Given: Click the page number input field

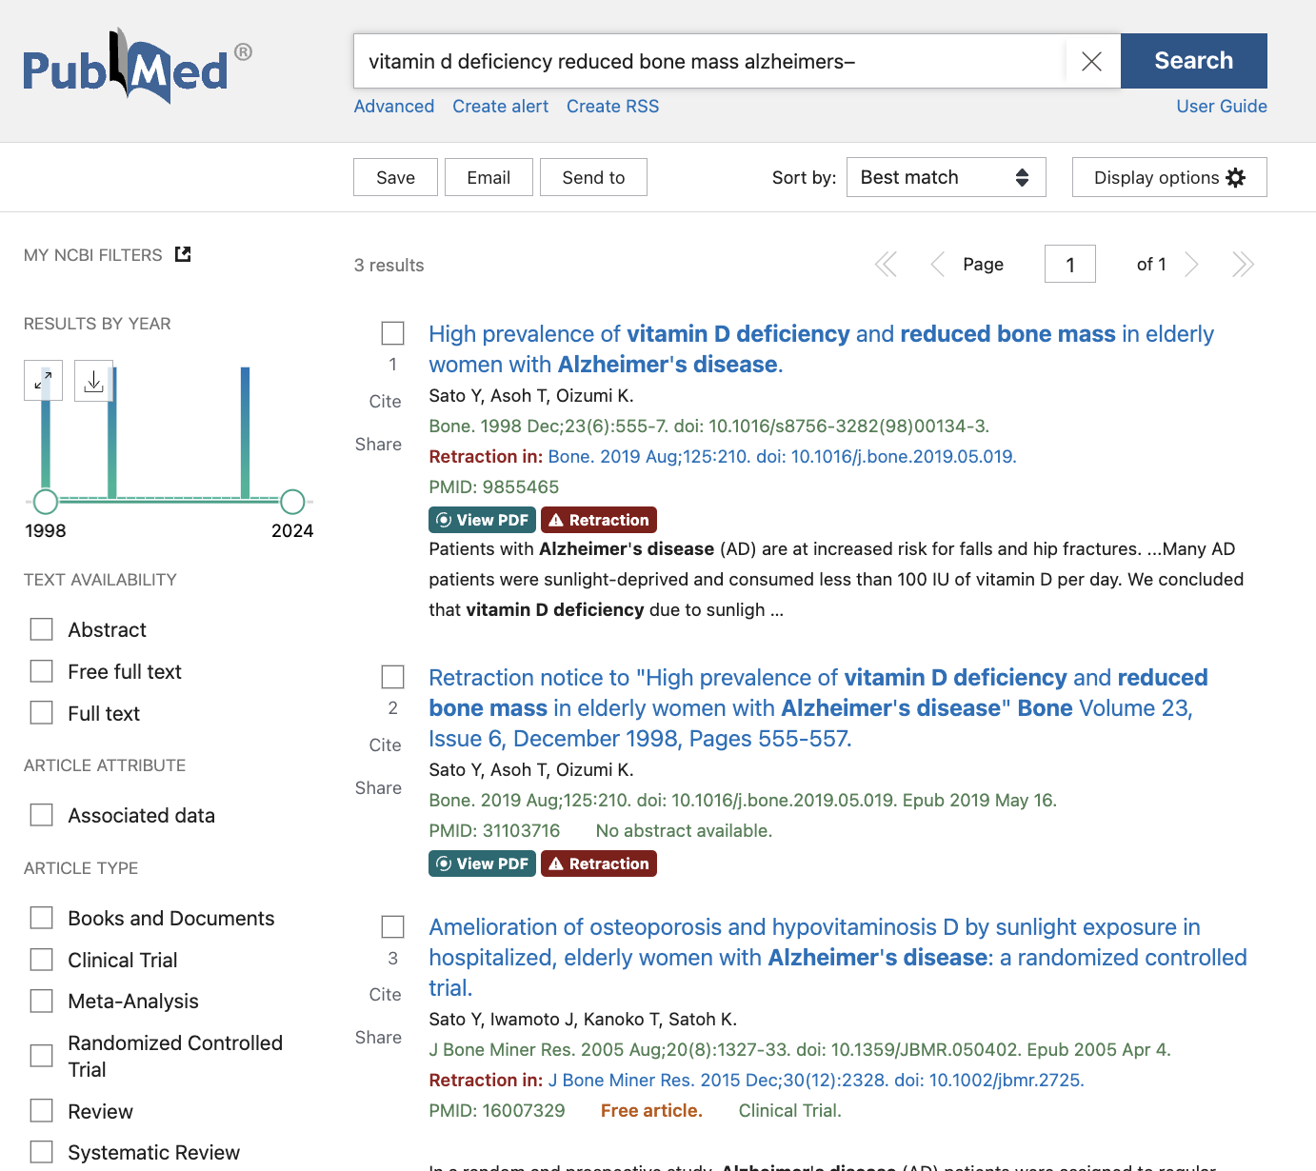Looking at the screenshot, I should [x=1069, y=265].
